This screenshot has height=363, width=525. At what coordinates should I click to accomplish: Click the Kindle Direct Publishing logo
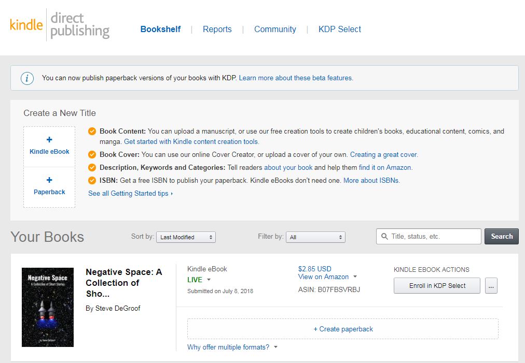coord(60,25)
